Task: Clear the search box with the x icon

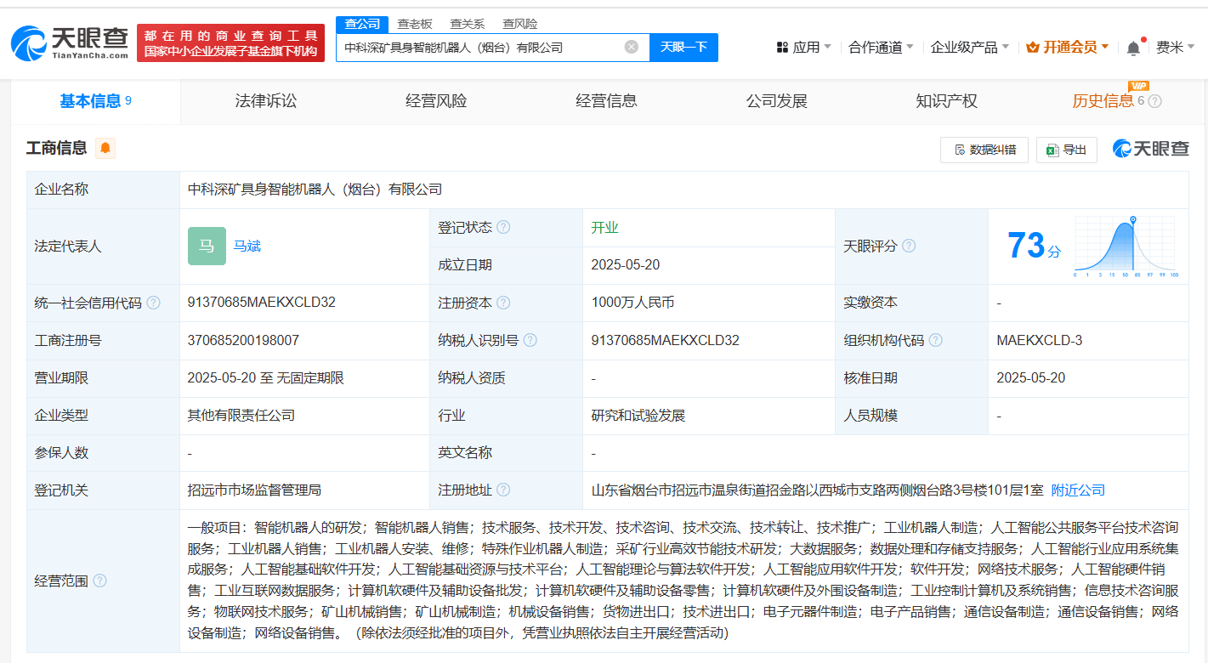Action: 630,47
